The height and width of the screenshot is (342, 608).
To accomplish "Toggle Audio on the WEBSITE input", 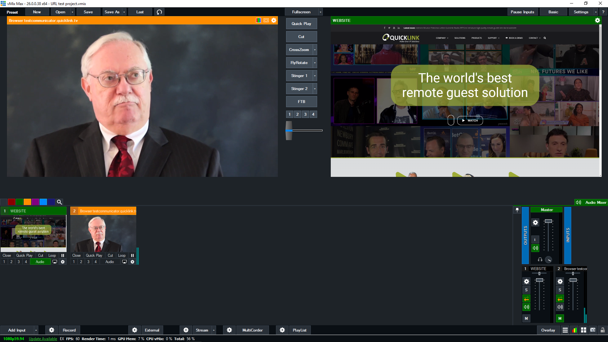I will click(40, 262).
